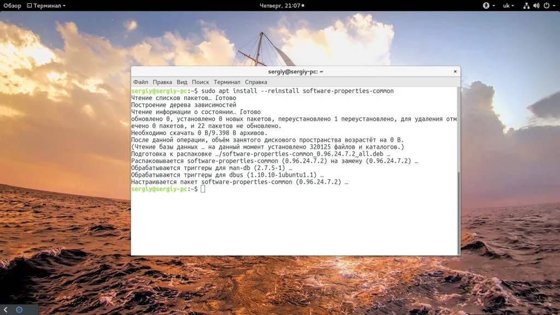Click the back arrow icon at the desktop's lower-left corner
This screenshot has width=560, height=315.
5,310
